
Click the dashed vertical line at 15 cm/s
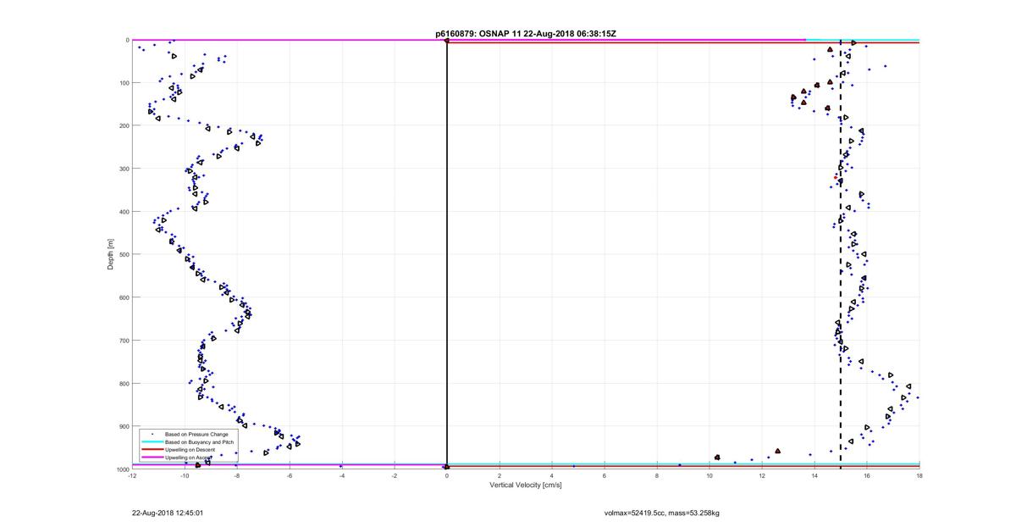[841, 254]
